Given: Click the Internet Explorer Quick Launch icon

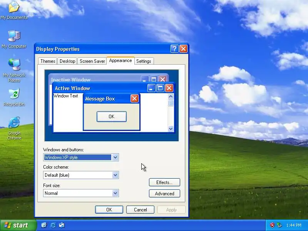Looking at the screenshot, I should coord(53,225).
